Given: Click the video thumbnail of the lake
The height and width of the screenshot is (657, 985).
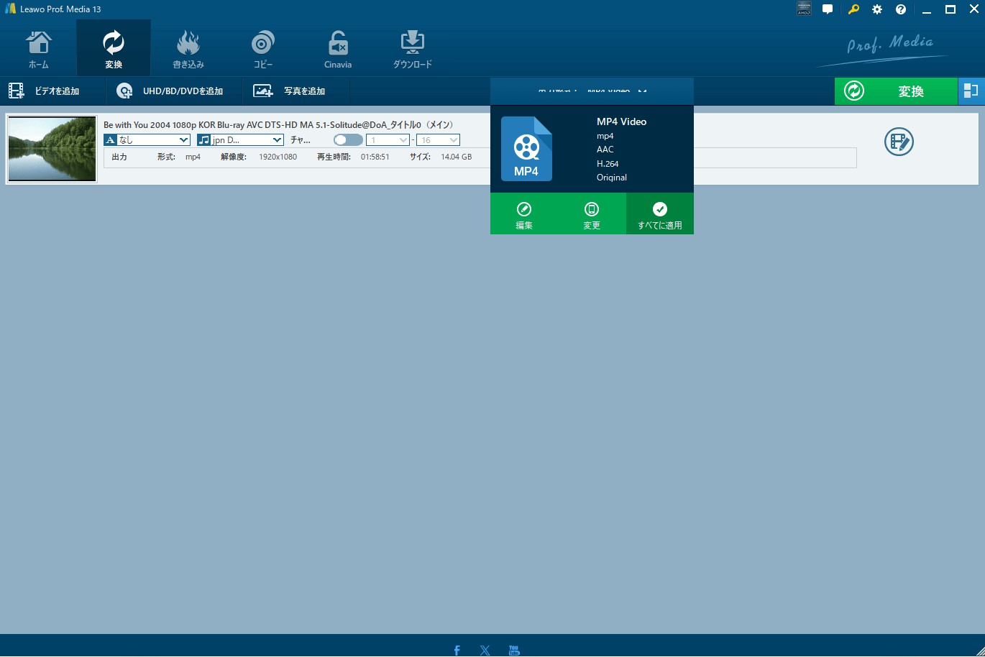Looking at the screenshot, I should point(52,149).
